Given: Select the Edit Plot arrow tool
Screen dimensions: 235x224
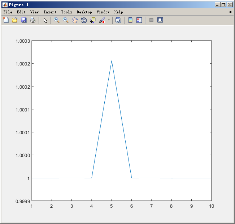Looking at the screenshot, I should 45,20.
